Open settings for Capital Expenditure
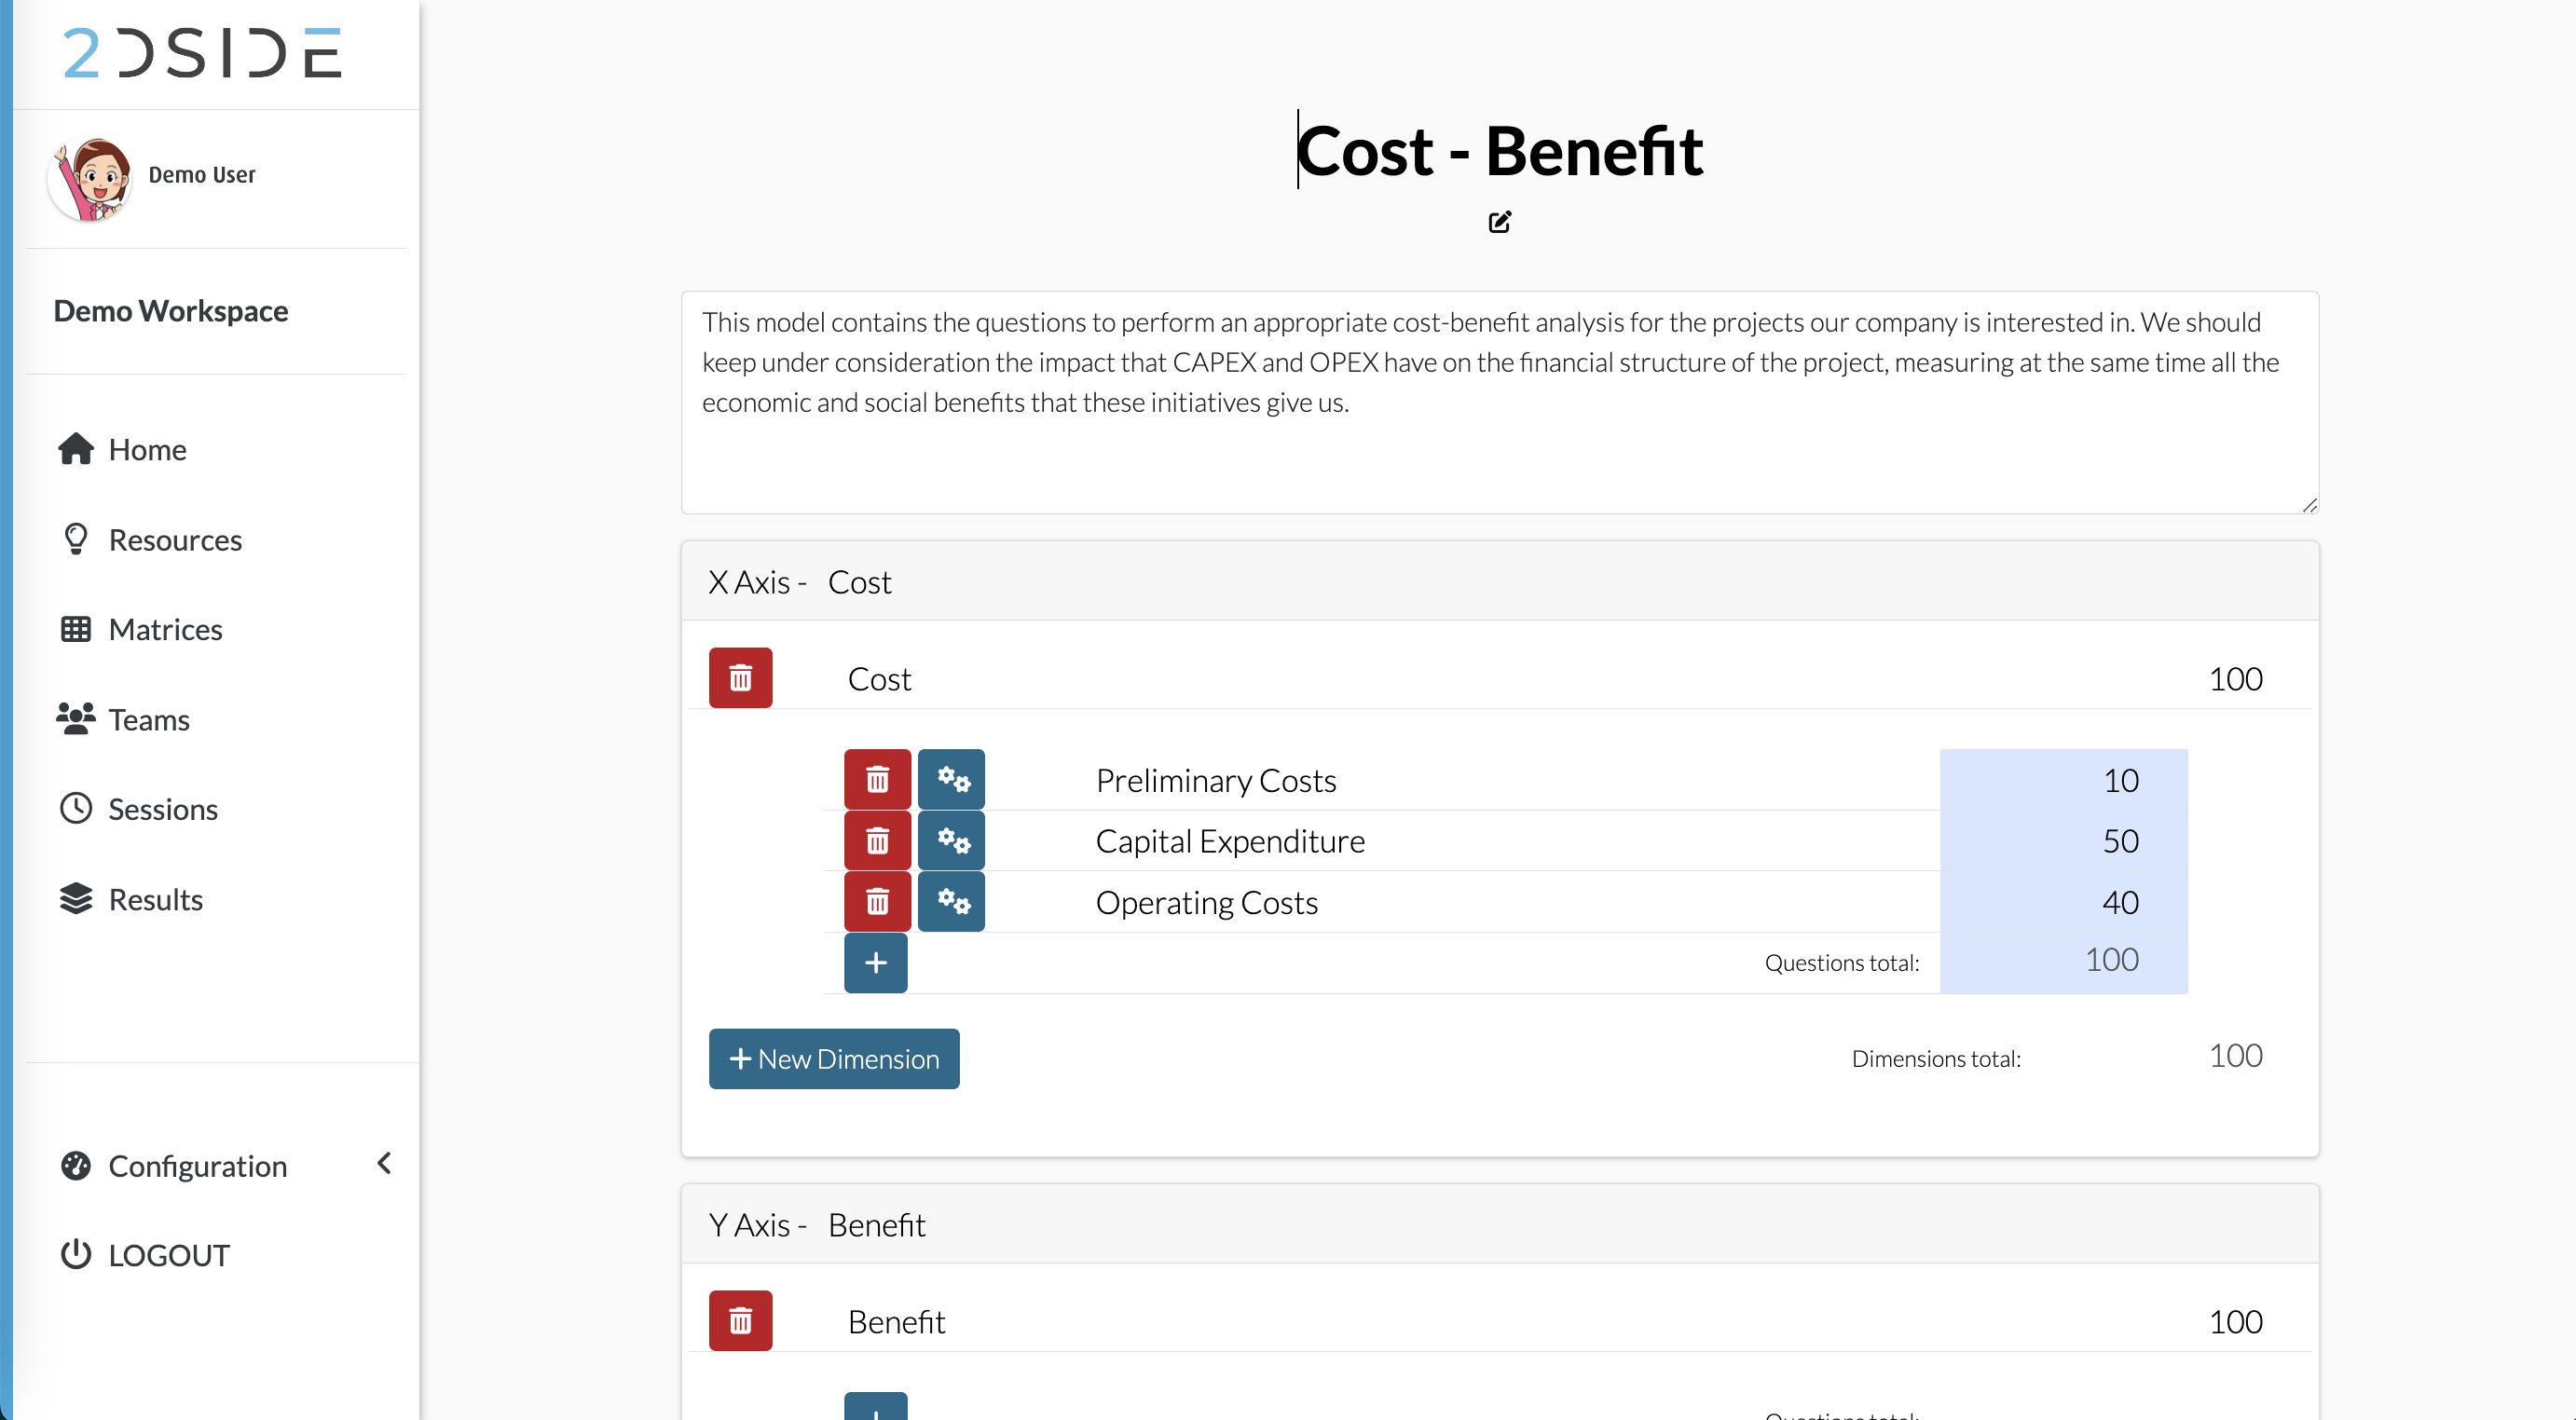Screen dimensions: 2576x1420 click(x=951, y=841)
